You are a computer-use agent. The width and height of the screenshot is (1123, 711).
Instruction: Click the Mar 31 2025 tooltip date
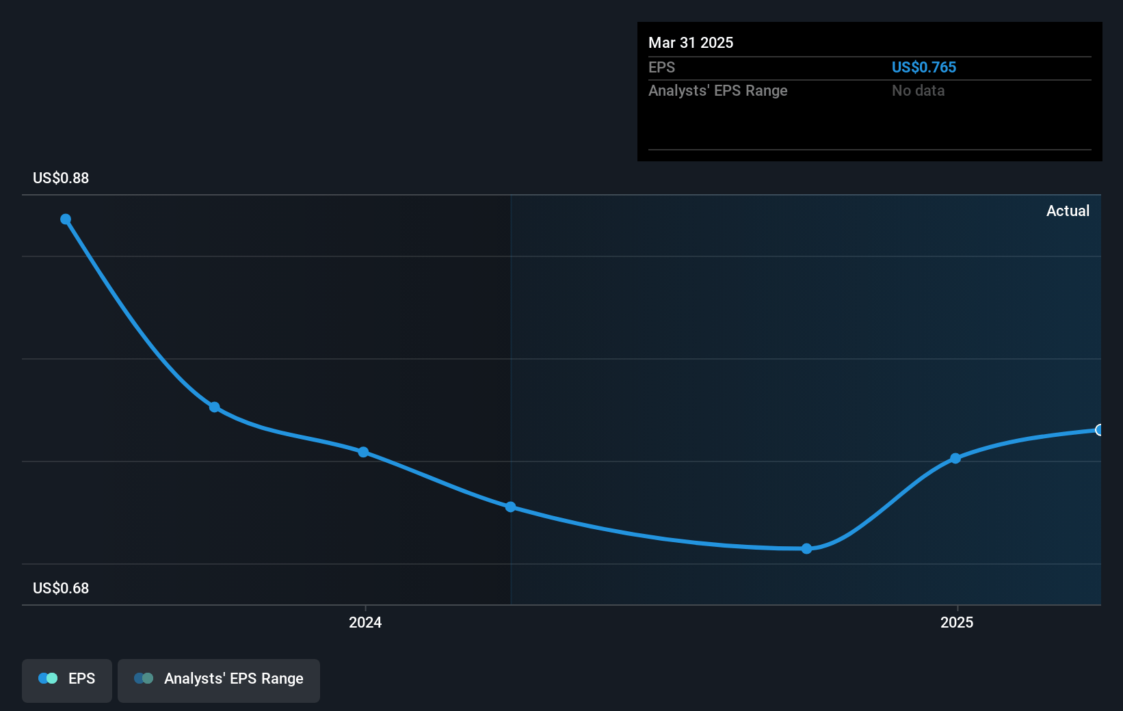coord(691,42)
